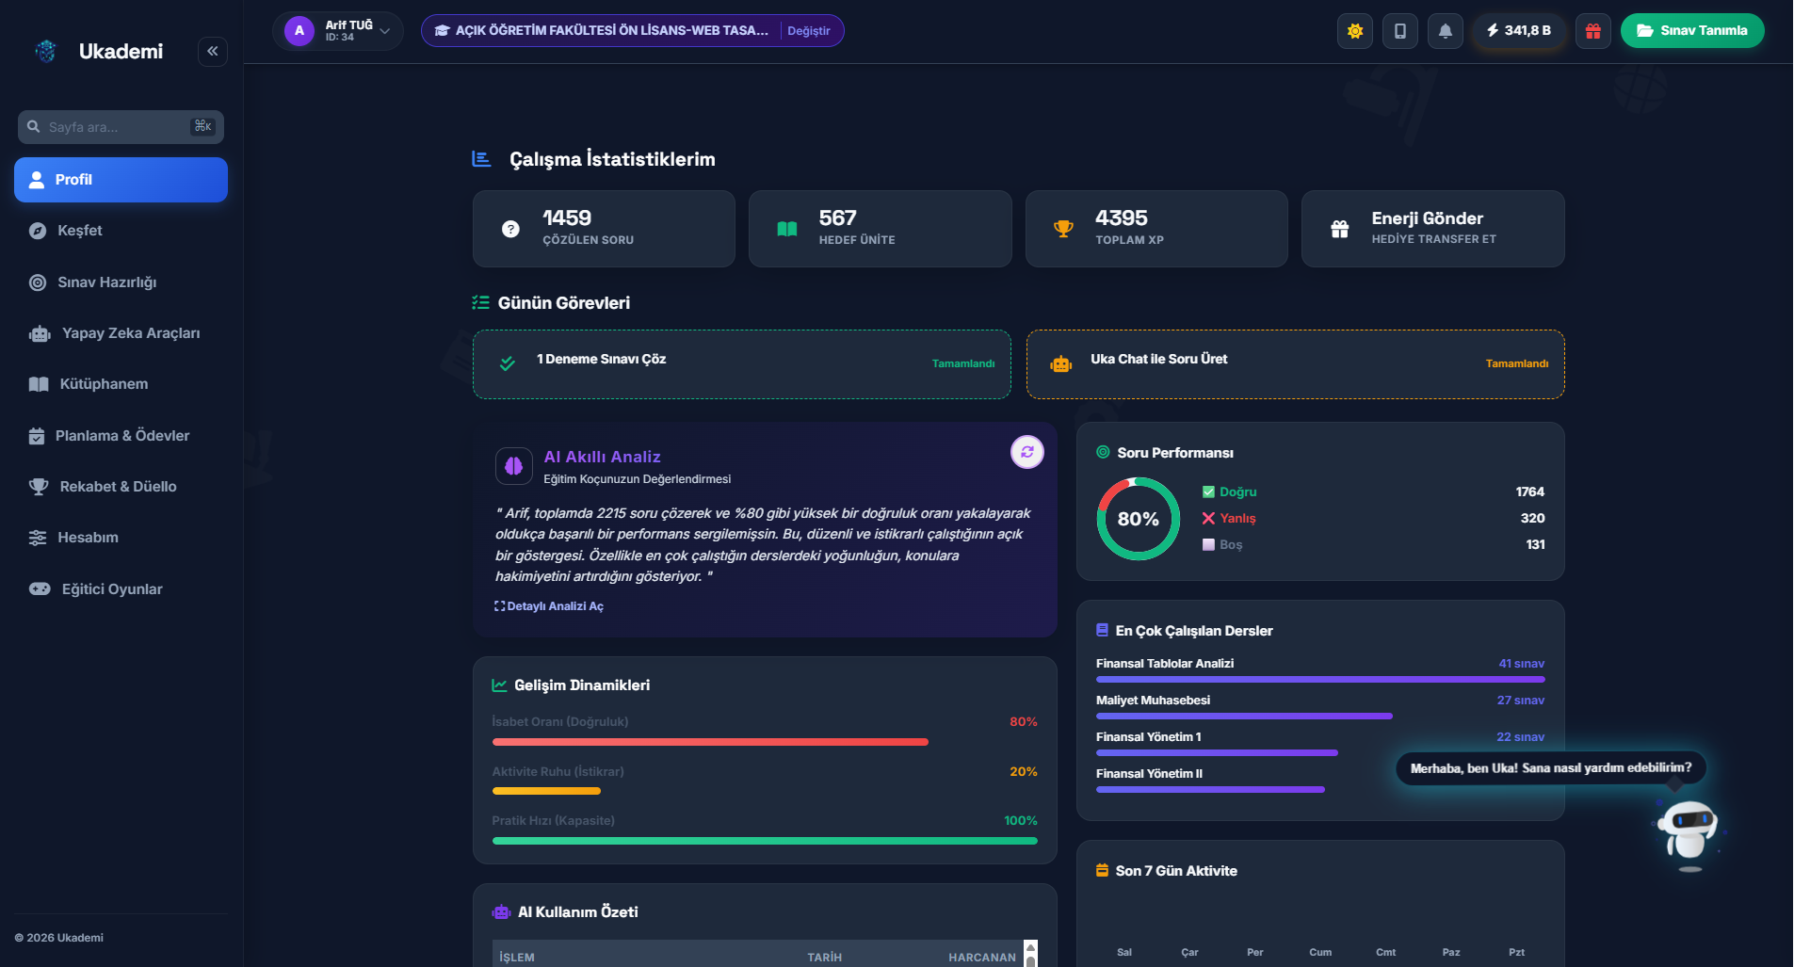The width and height of the screenshot is (1794, 967).
Task: Refresh the AI Akıllı Analiz
Action: [1027, 452]
